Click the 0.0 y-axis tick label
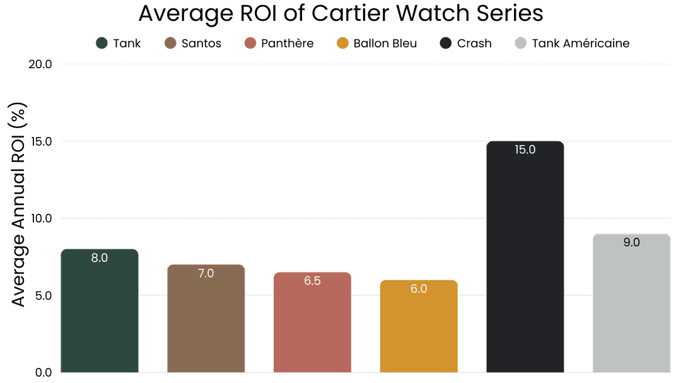681x383 pixels. tap(43, 372)
